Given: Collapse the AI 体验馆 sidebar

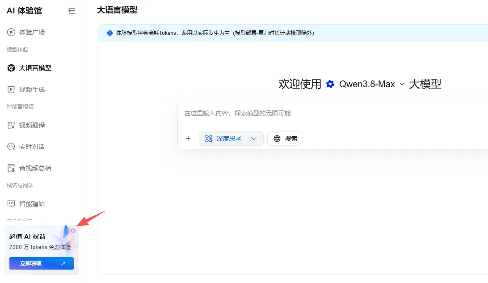Looking at the screenshot, I should coord(72,11).
